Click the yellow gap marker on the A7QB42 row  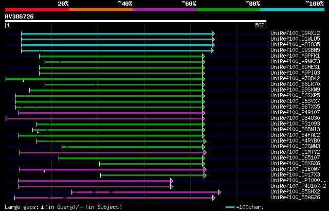tap(23, 81)
